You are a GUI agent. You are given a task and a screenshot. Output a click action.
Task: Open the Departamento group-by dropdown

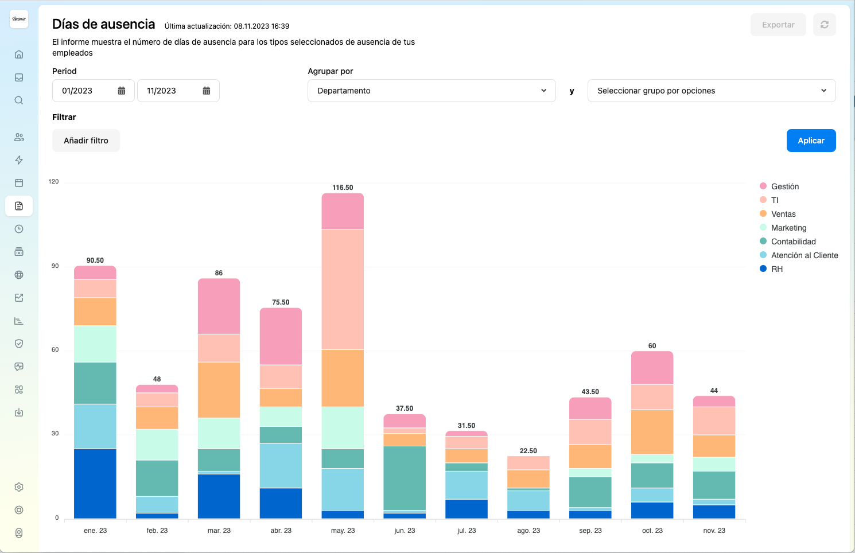coord(432,91)
